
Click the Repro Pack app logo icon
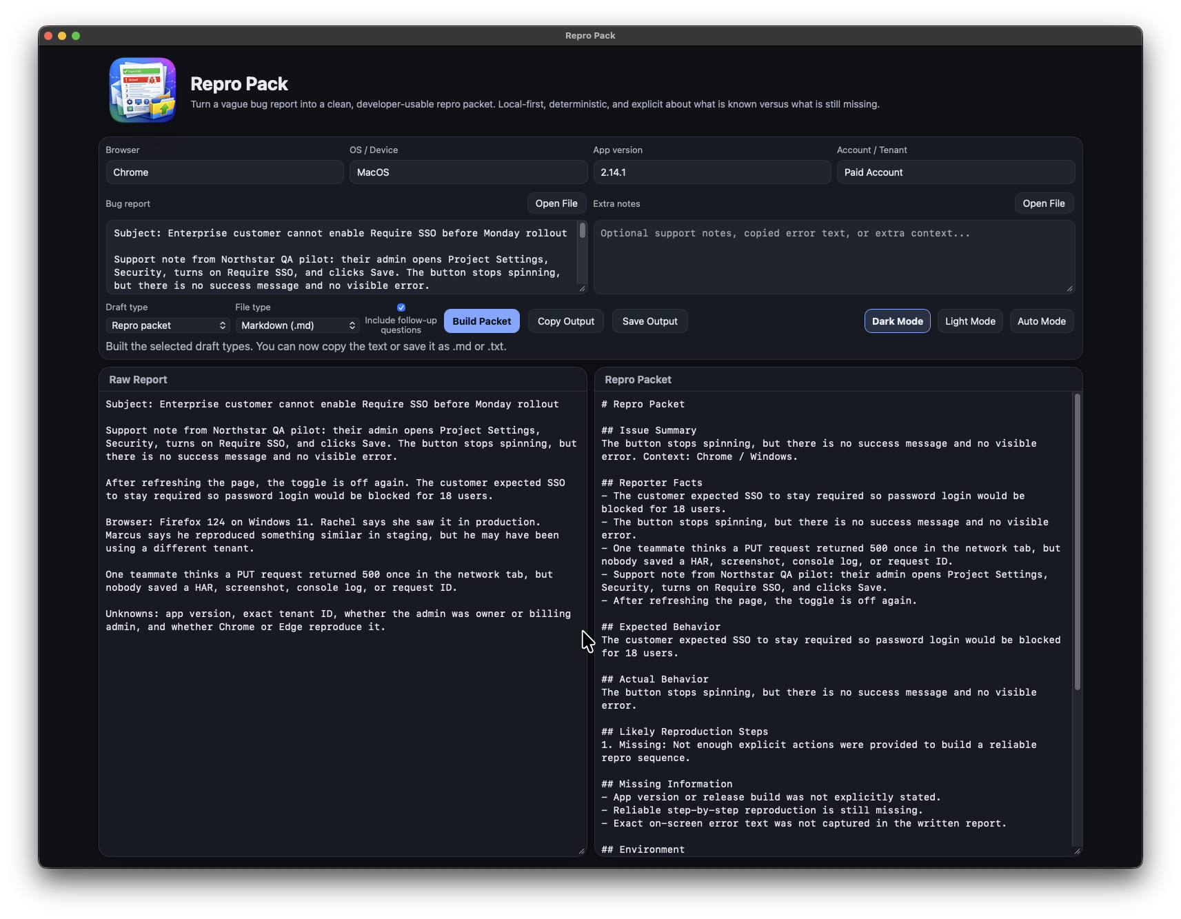pyautogui.click(x=143, y=90)
